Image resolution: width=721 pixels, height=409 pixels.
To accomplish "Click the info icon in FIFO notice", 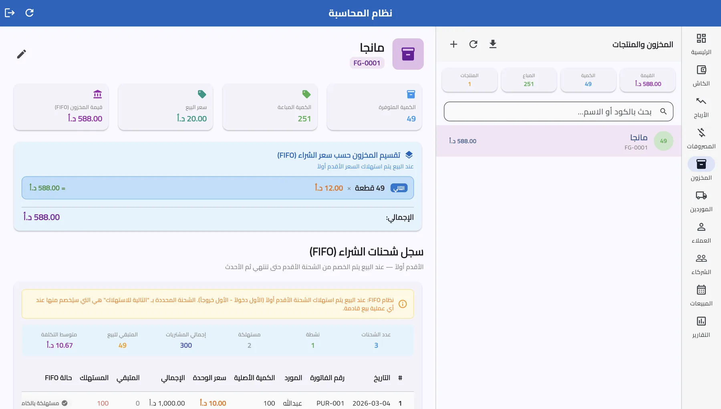I will (403, 304).
